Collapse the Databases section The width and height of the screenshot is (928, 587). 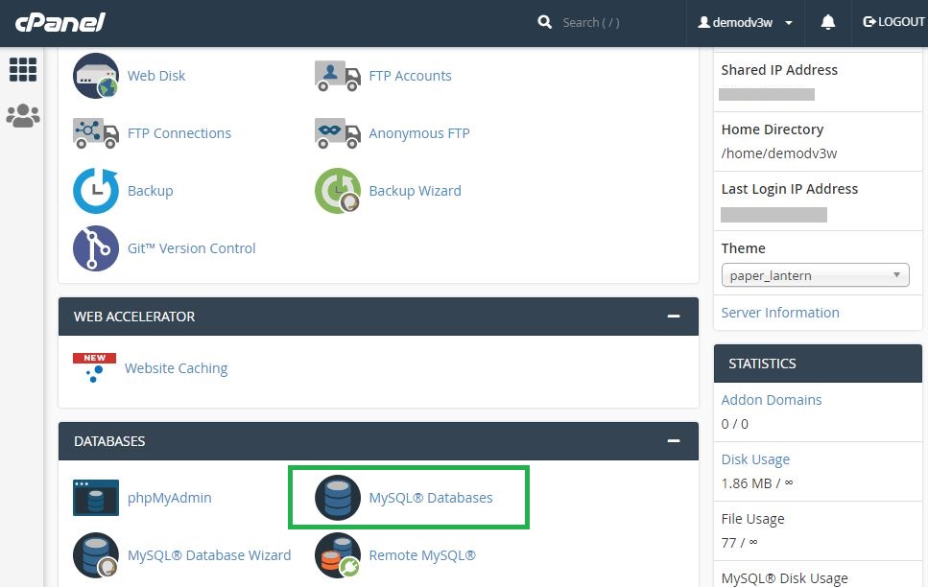click(x=674, y=441)
